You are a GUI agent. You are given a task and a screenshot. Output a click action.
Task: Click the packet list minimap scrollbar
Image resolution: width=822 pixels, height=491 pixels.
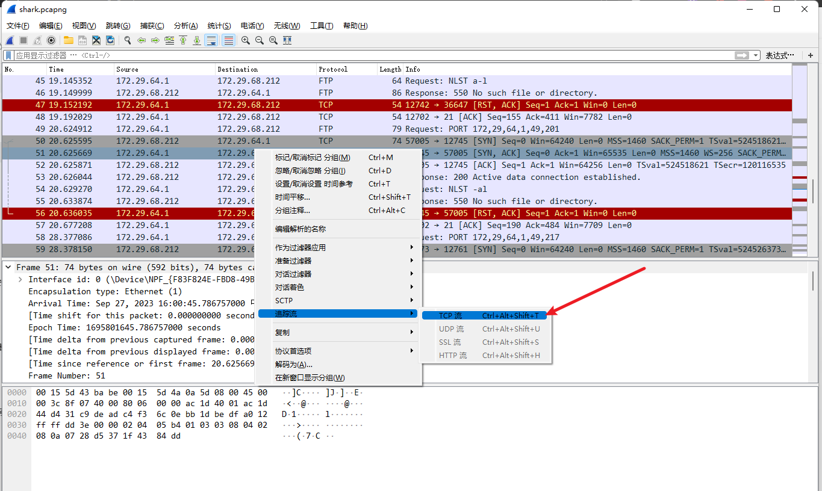[x=799, y=159]
